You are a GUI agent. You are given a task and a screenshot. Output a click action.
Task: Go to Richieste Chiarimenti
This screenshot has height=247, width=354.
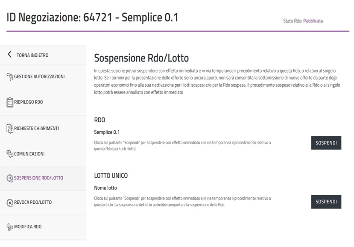coord(36,128)
